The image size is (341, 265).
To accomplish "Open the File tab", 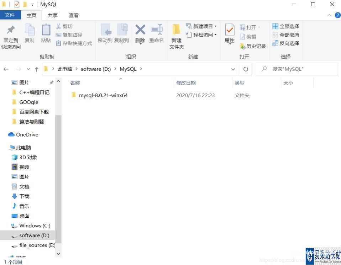I will pyautogui.click(x=10, y=15).
